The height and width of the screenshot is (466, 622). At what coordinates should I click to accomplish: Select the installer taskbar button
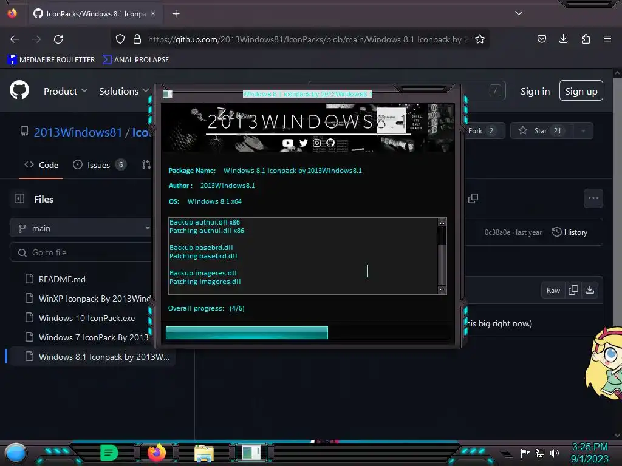point(251,453)
